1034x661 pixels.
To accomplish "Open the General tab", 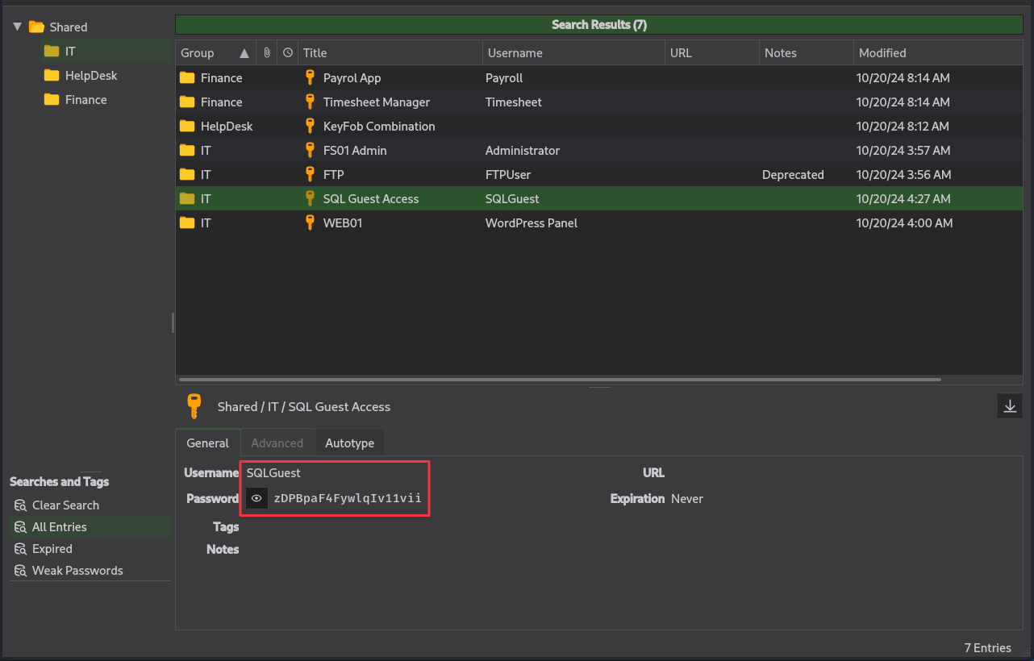I will 208,443.
